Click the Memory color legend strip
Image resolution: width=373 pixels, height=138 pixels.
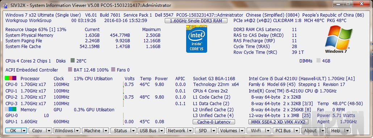coord(11,109)
